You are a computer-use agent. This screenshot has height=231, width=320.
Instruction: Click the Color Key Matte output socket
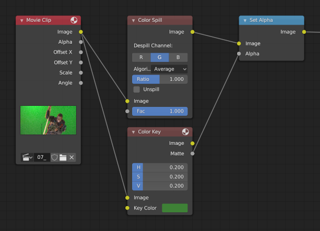coord(193,153)
